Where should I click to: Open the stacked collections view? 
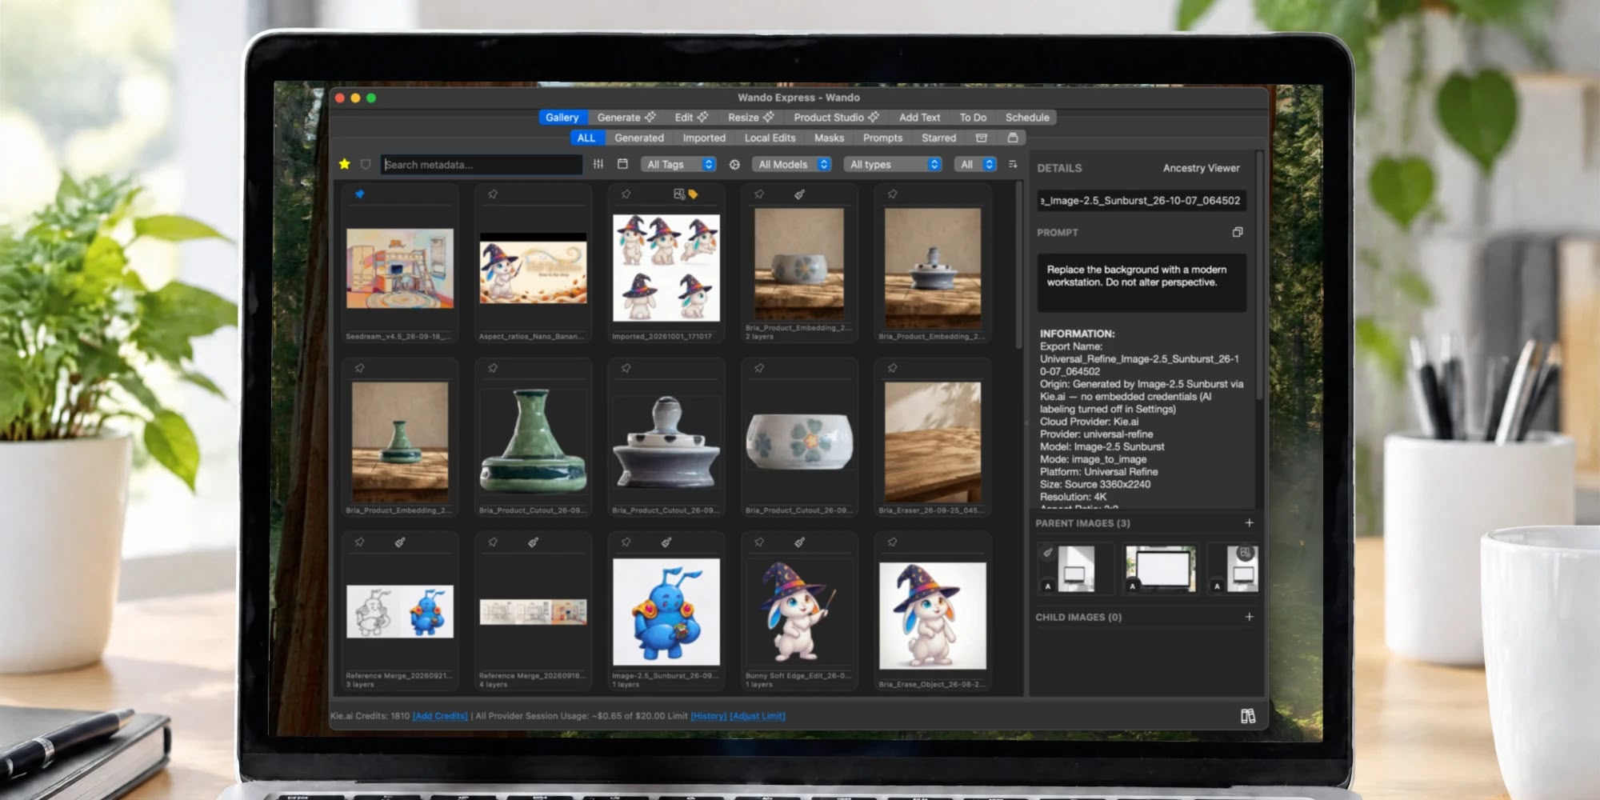(1013, 138)
